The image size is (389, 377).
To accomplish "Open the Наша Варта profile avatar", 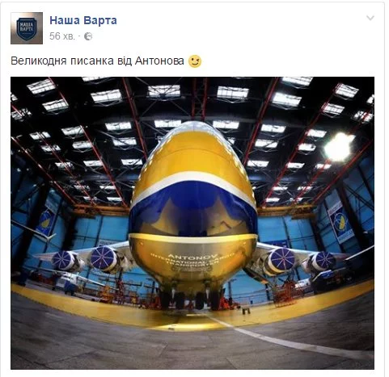I will (27, 28).
